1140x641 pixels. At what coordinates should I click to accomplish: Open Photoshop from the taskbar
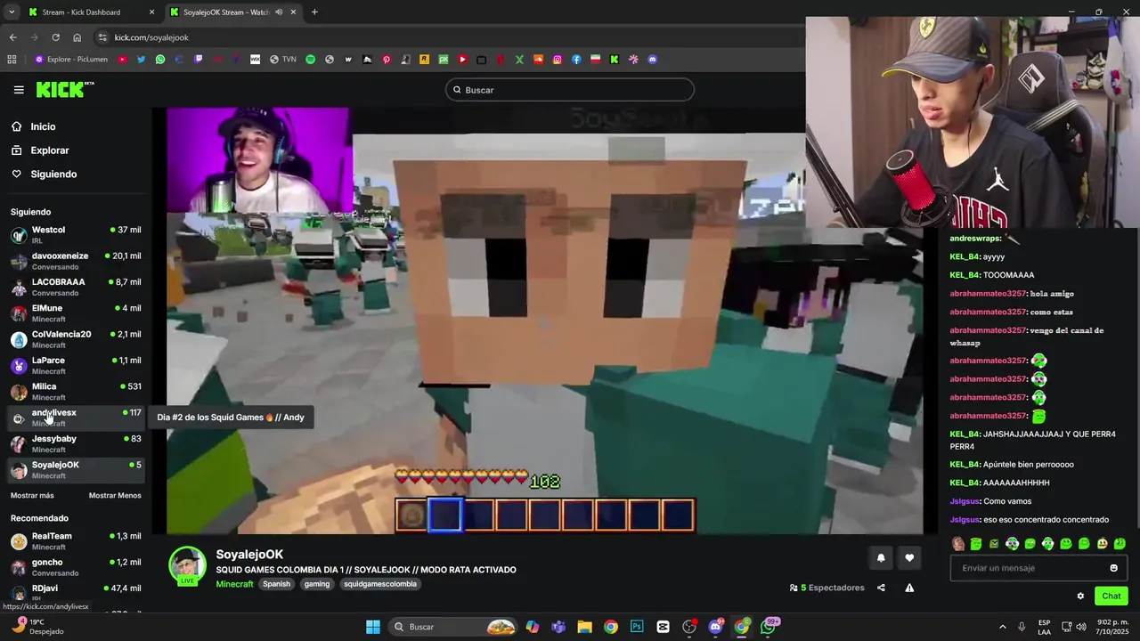637,627
